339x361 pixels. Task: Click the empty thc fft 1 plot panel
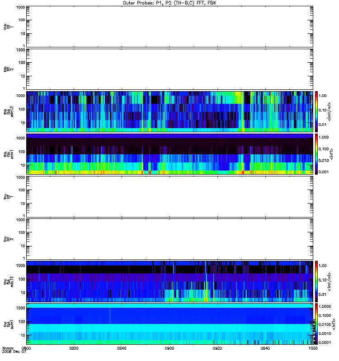coord(169,197)
